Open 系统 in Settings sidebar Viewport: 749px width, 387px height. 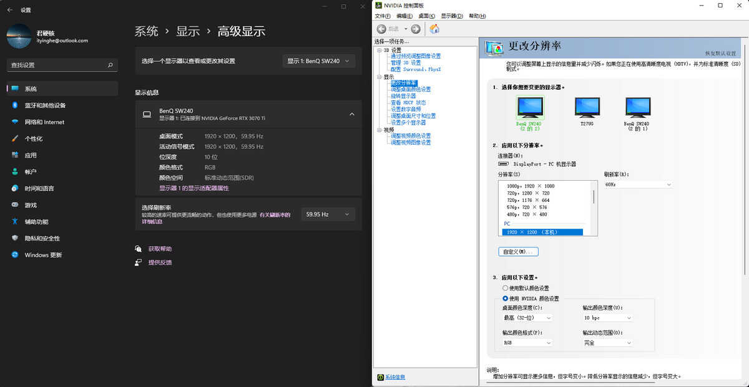click(x=62, y=88)
